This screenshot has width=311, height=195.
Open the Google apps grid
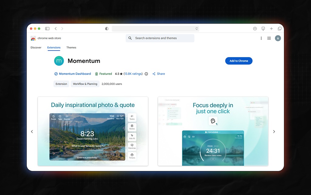click(269, 38)
